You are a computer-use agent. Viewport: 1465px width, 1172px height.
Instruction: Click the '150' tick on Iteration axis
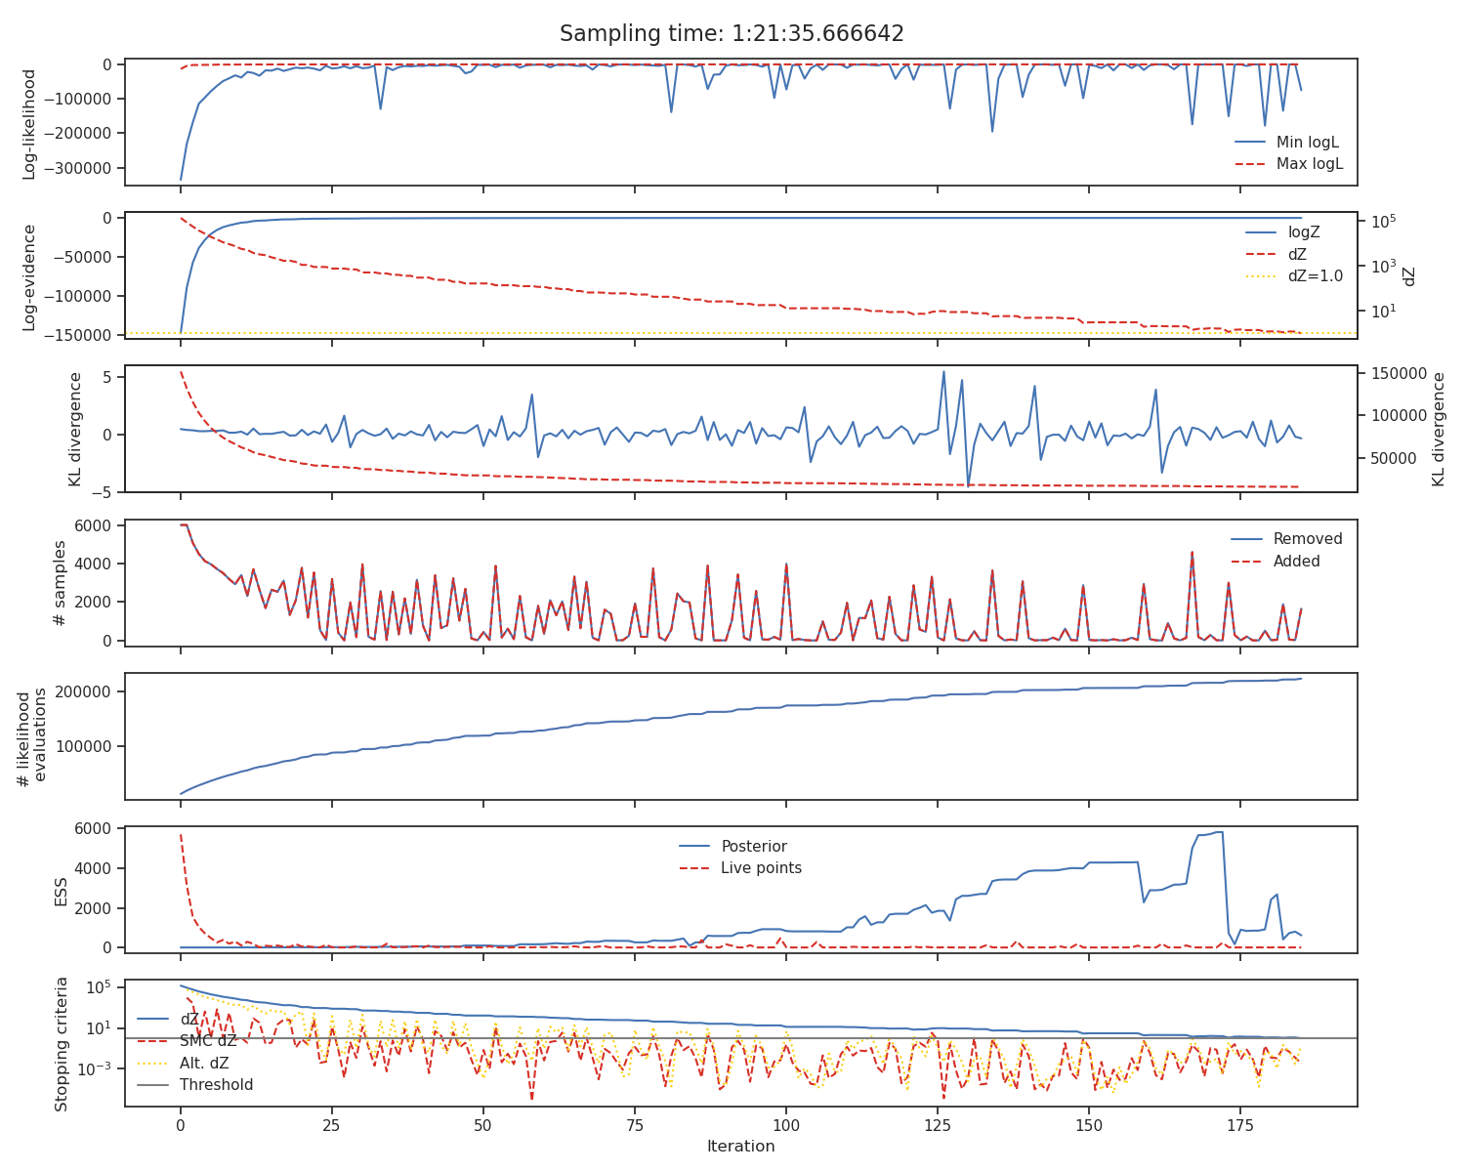[x=1088, y=1124]
